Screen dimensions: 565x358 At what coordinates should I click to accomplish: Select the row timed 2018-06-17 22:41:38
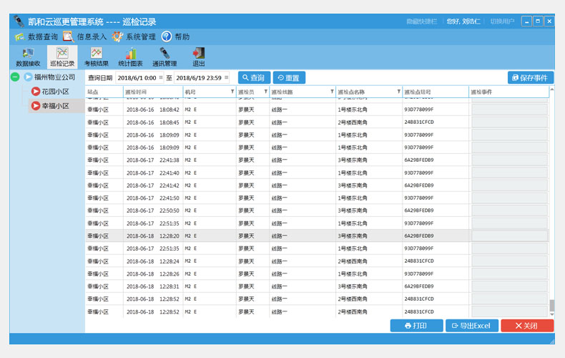(x=317, y=160)
